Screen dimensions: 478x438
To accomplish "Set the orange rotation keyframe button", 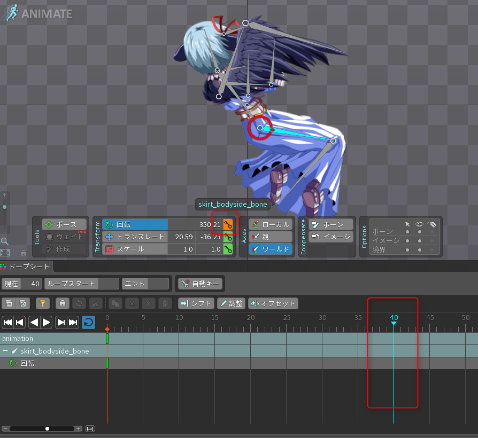I will (x=228, y=225).
